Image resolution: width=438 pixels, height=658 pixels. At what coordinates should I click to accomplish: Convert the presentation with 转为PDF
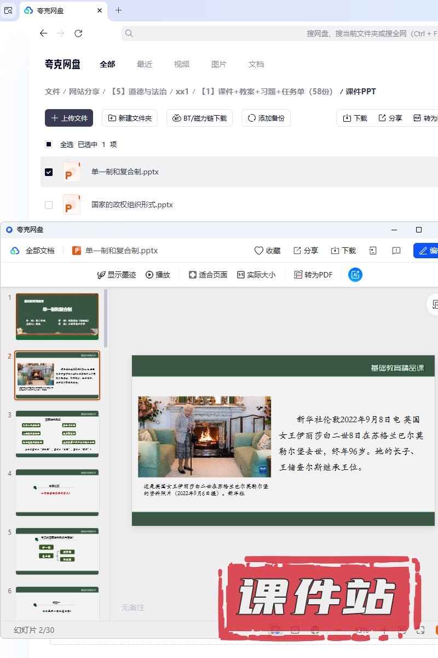[313, 275]
